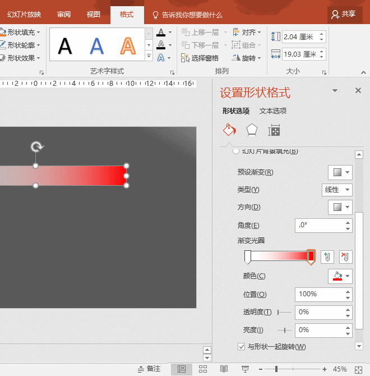The height and width of the screenshot is (376, 370).
Task: Select the 幻灯片背景填充 radio button
Action: click(236, 151)
